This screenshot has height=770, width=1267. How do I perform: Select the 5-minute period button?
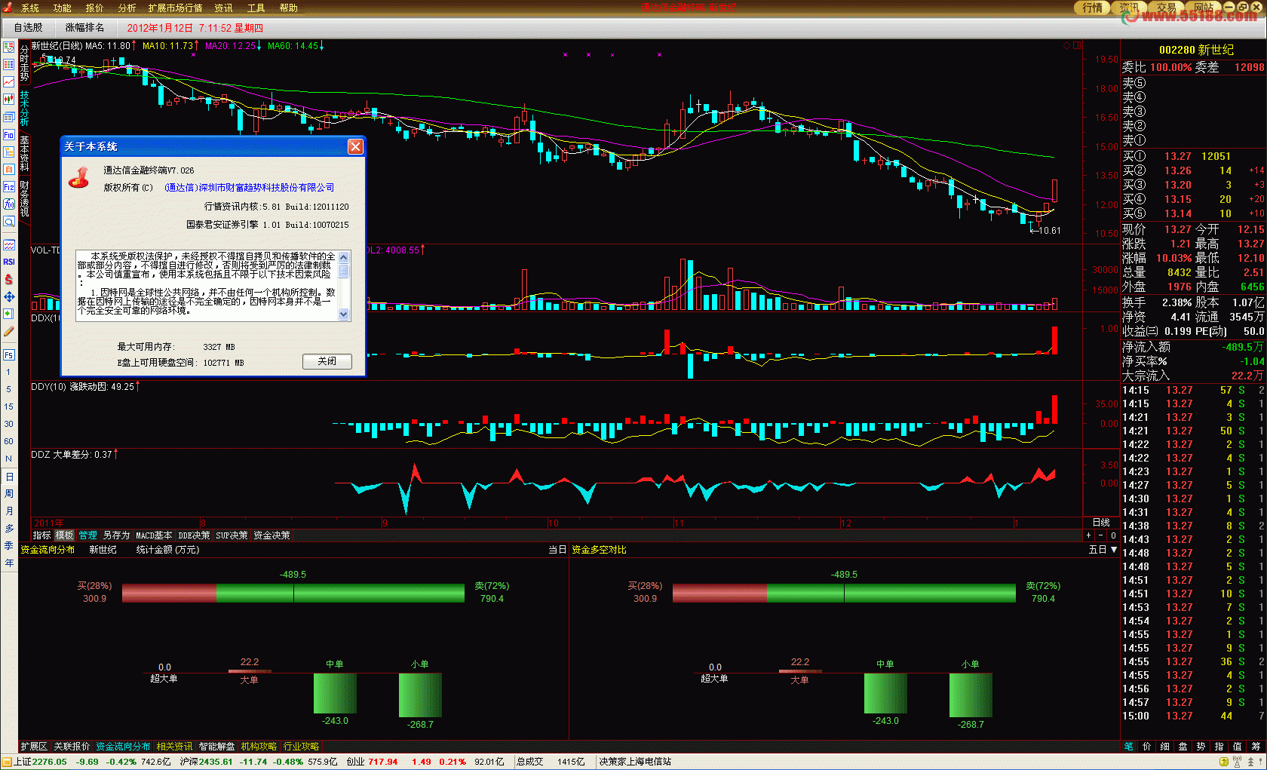point(9,389)
